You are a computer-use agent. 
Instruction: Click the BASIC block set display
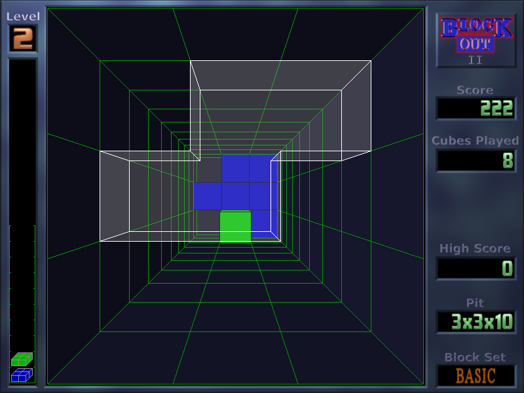476,375
